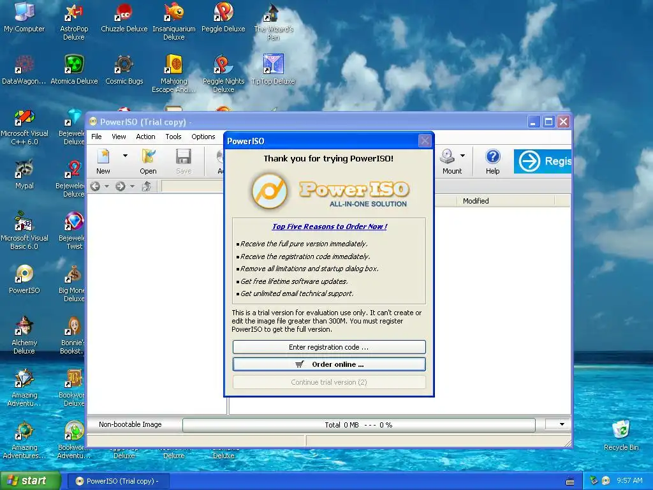Click the PowerISO tray icon
Screen dimensions: 653x490
pos(606,480)
